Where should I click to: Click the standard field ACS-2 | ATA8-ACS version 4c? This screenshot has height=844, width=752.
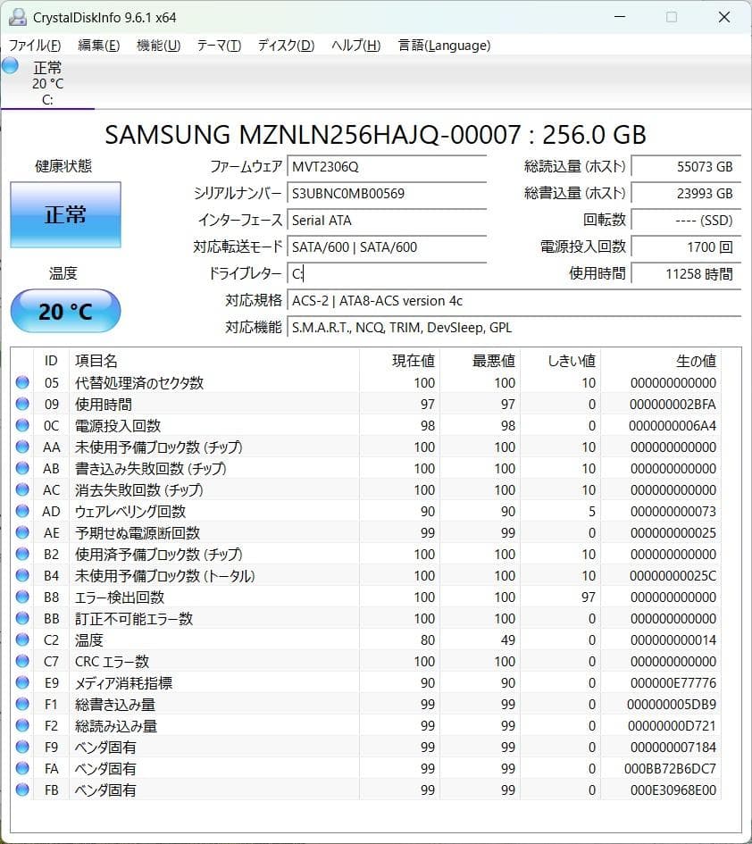click(x=514, y=301)
